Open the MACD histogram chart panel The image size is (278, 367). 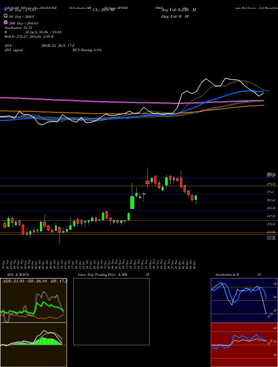click(33, 345)
